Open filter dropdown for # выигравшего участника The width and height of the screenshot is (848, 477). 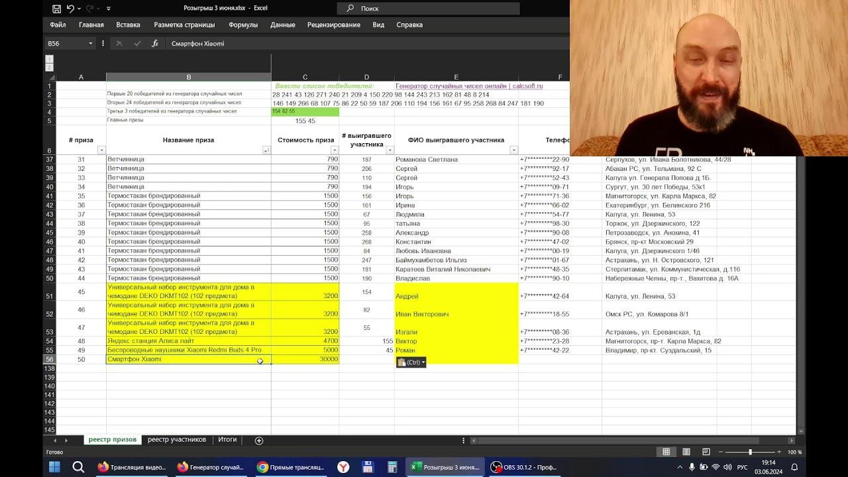point(390,150)
